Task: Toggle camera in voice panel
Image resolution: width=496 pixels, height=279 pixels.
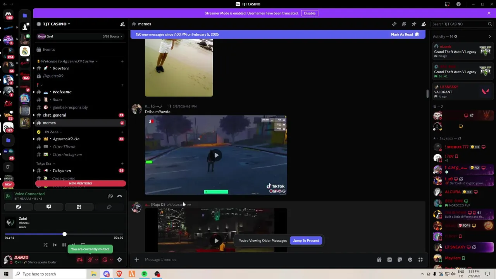Action: 19,207
